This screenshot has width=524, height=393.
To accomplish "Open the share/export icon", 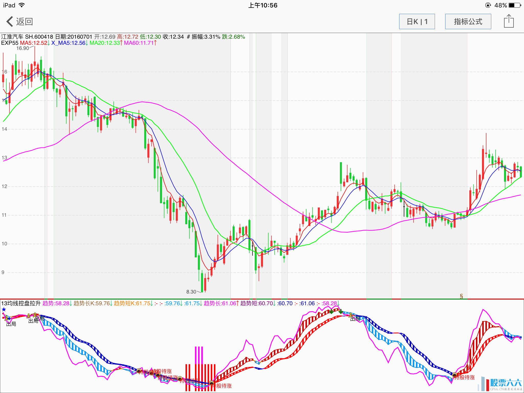I will click(509, 21).
